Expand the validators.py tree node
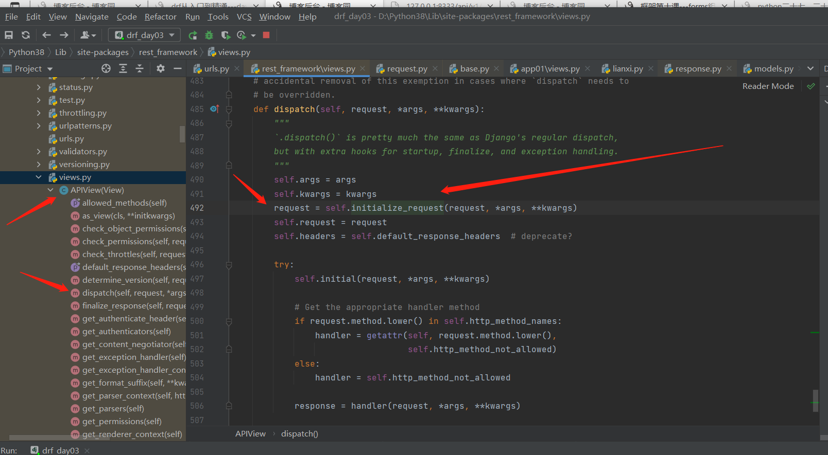Image resolution: width=828 pixels, height=455 pixels. pos(39,152)
